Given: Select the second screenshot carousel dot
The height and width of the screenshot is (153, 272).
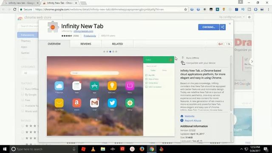Looking at the screenshot, I should (107, 51).
